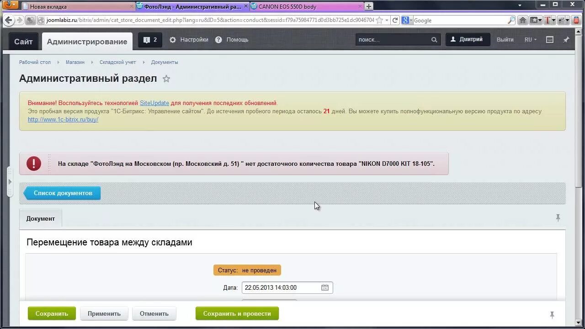Select the Администрирование tab
This screenshot has width=585, height=329.
pyautogui.click(x=87, y=42)
